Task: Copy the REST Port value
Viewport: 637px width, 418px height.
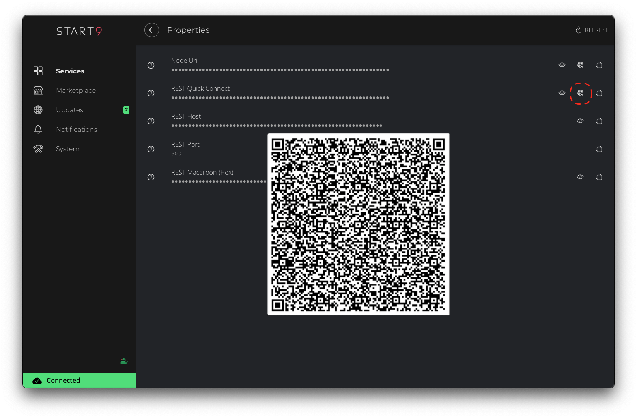Action: 598,149
